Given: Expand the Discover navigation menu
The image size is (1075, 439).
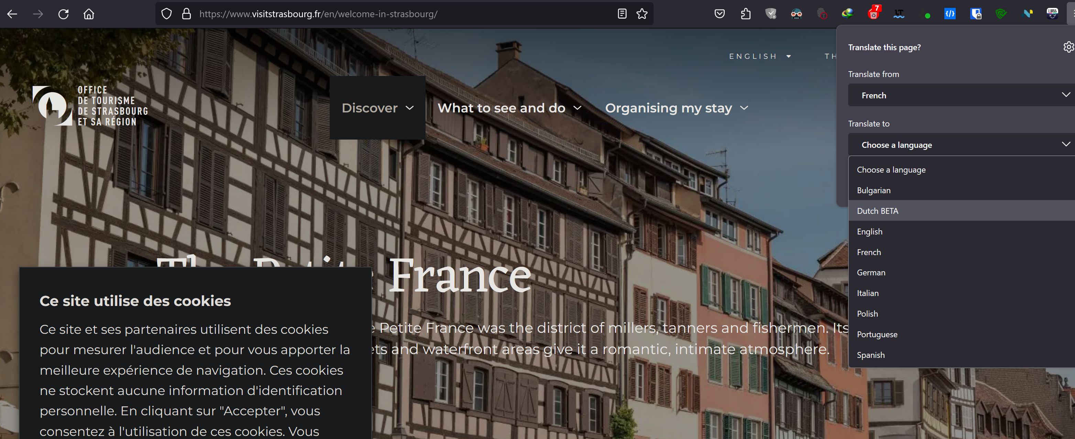Looking at the screenshot, I should pyautogui.click(x=377, y=108).
